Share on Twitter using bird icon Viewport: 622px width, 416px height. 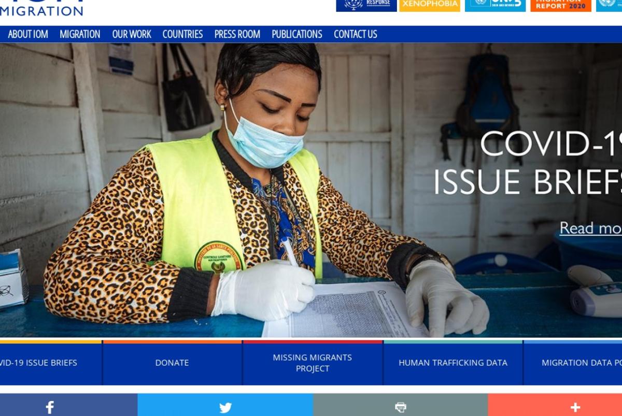click(x=225, y=408)
